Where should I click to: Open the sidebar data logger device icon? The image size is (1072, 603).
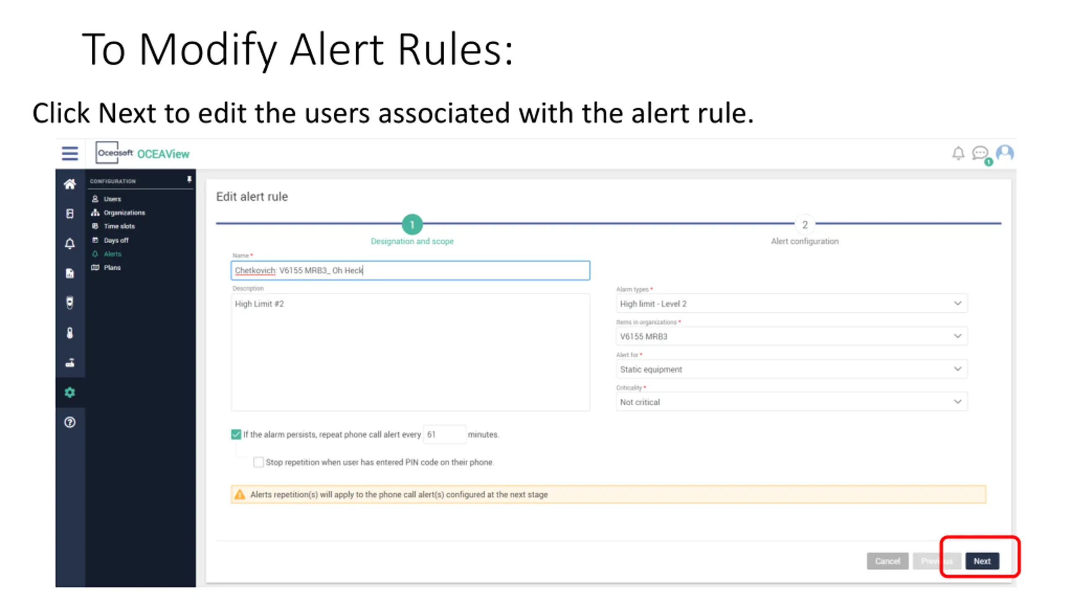coord(70,303)
